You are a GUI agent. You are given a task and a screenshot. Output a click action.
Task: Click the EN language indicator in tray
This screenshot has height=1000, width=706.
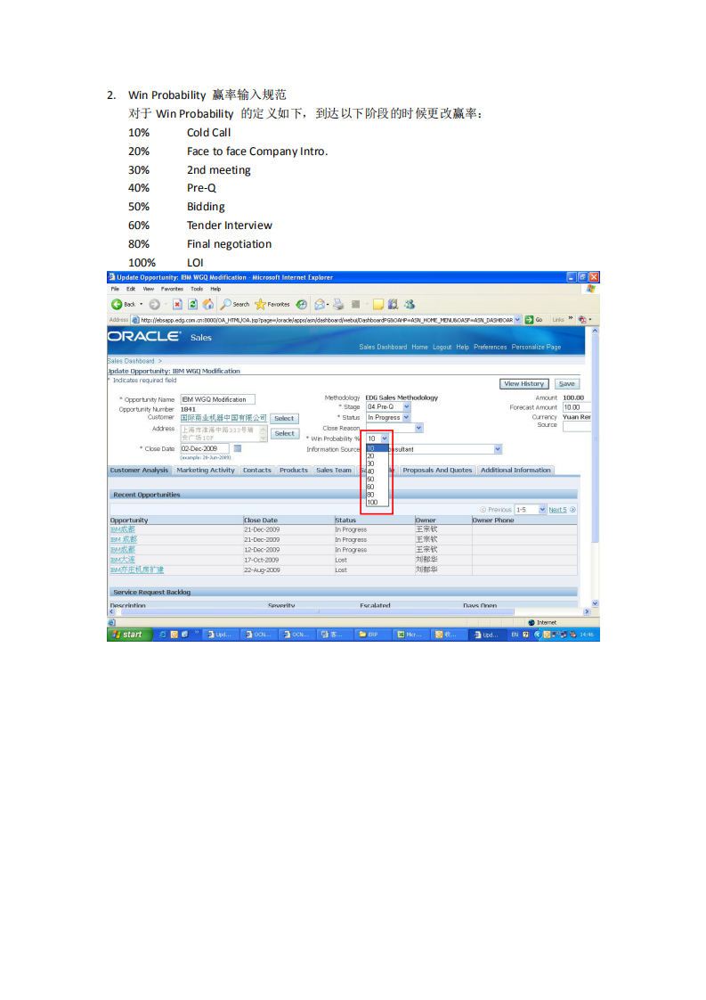pos(515,635)
